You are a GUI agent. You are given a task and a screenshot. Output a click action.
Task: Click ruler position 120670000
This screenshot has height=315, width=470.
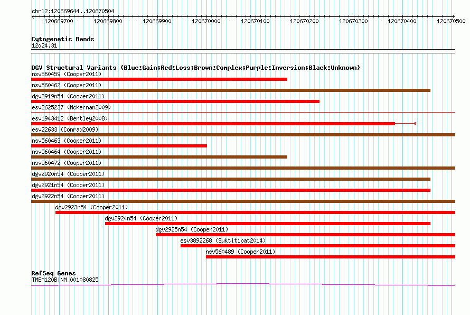[x=206, y=21]
